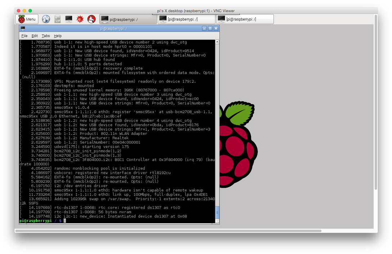Image resolution: width=392 pixels, height=254 pixels.
Task: Open the Tabs menu in the terminal
Action: pos(46,36)
